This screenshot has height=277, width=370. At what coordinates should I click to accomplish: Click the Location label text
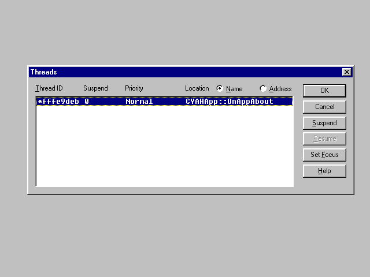pyautogui.click(x=197, y=88)
